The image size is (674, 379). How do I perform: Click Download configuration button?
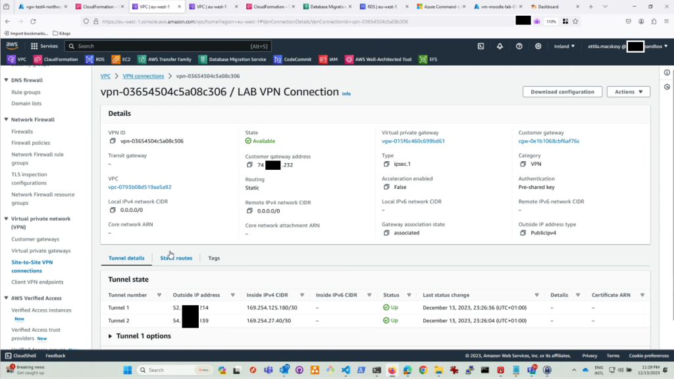(x=562, y=92)
